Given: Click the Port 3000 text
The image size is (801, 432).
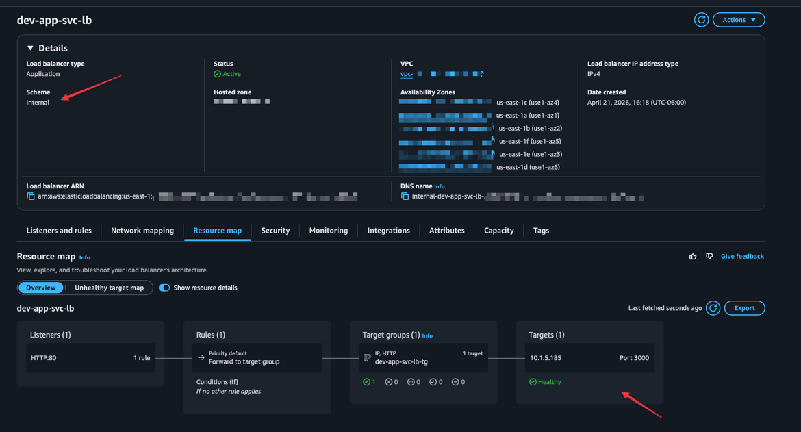Looking at the screenshot, I should (634, 358).
